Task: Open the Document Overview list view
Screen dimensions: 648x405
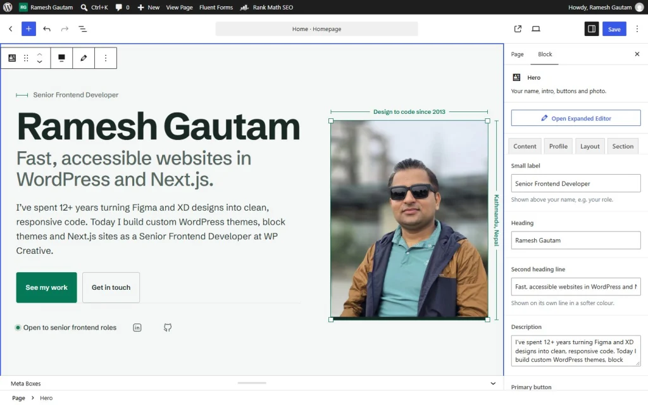Action: pos(83,28)
